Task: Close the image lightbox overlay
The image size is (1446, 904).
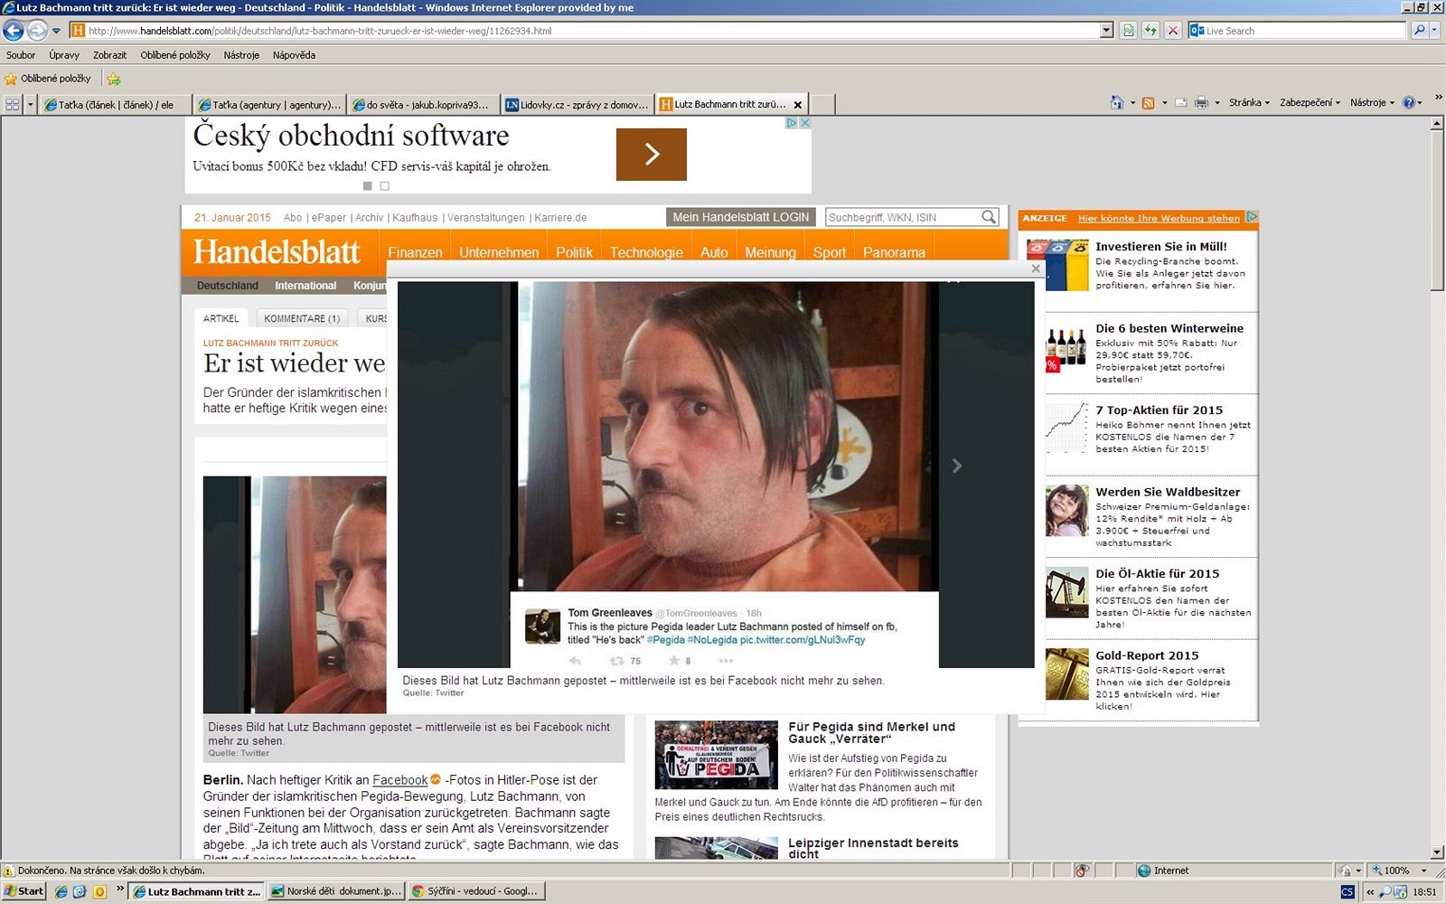Action: point(1036,268)
